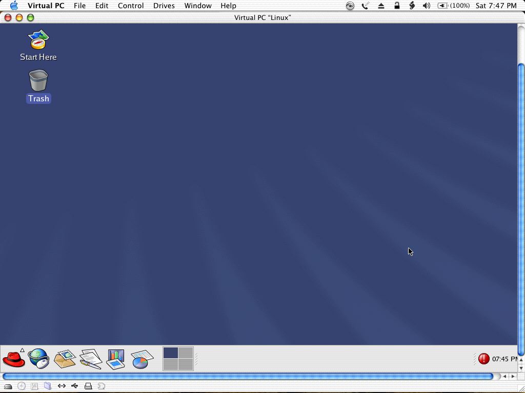525x393 pixels.
Task: Select the Trash desktop icon
Action: click(x=38, y=86)
